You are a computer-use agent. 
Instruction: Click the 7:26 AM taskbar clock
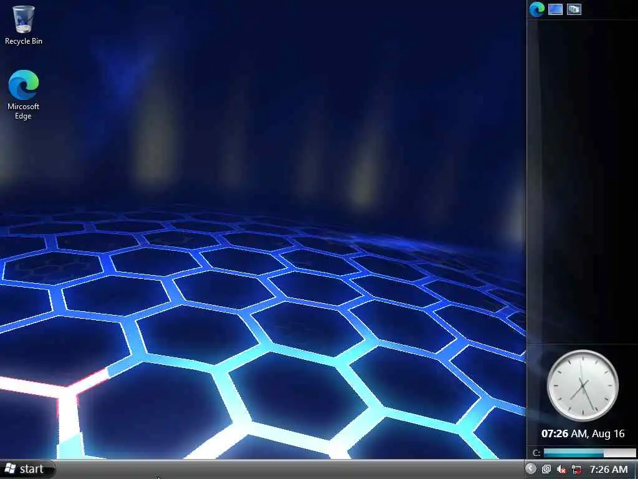(608, 469)
